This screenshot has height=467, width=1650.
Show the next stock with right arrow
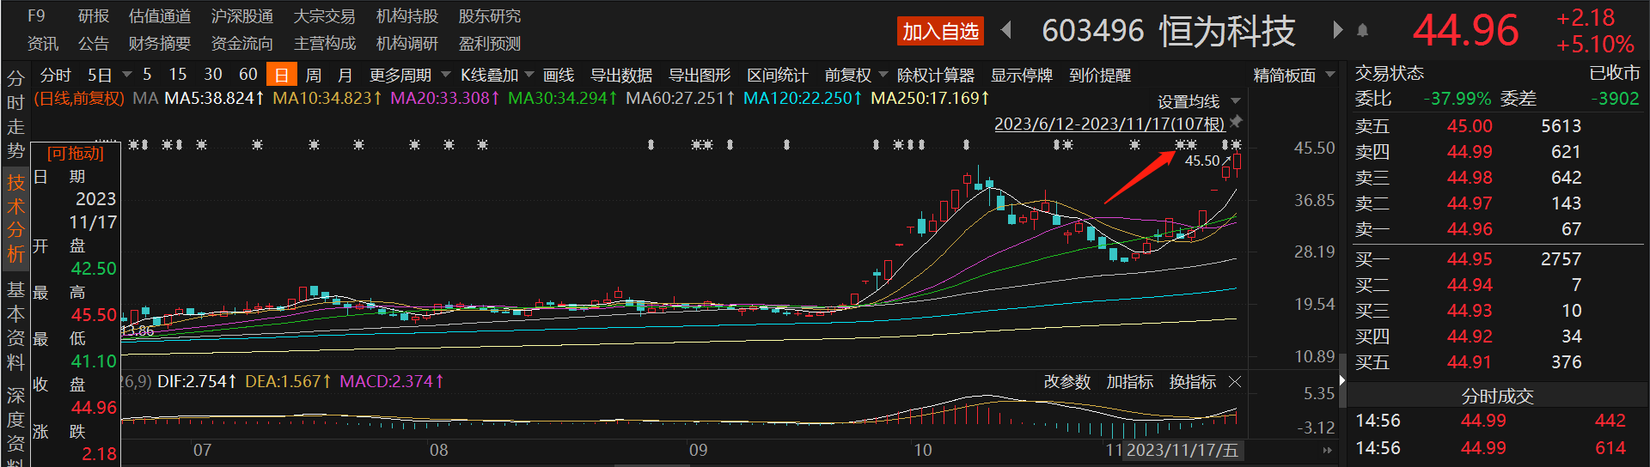[1337, 31]
